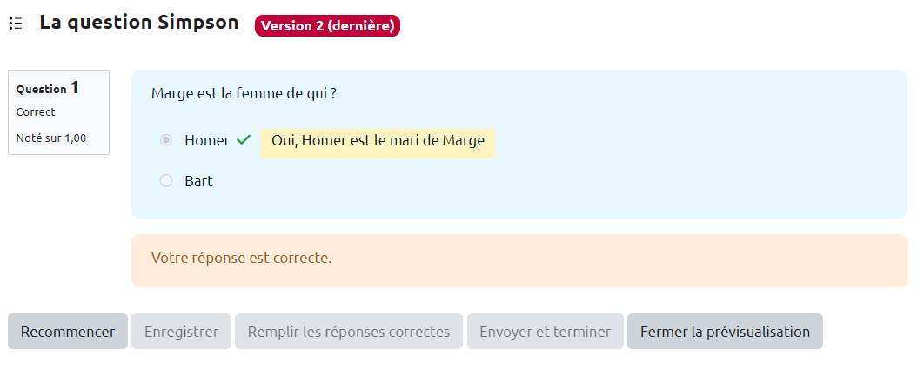Click the list icon beside the title
Viewport: 917px width, 370px height.
tap(15, 24)
